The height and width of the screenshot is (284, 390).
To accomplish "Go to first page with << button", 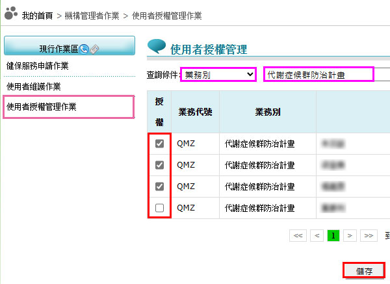I will pos(298,235).
